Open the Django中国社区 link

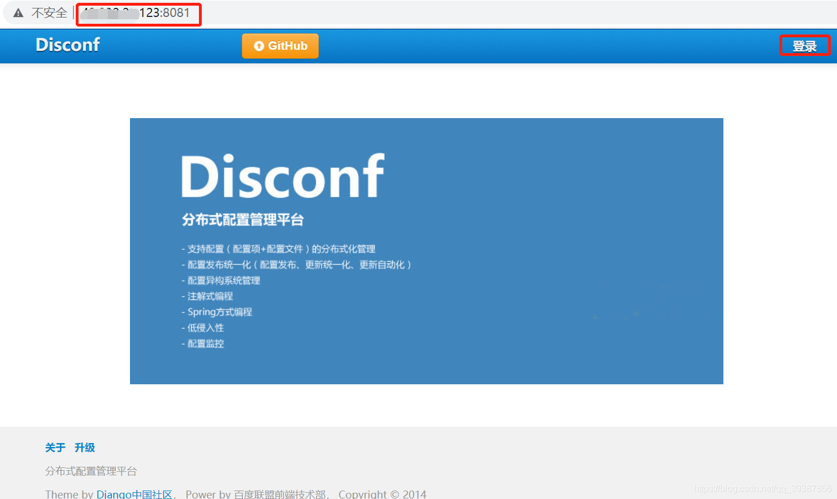135,494
